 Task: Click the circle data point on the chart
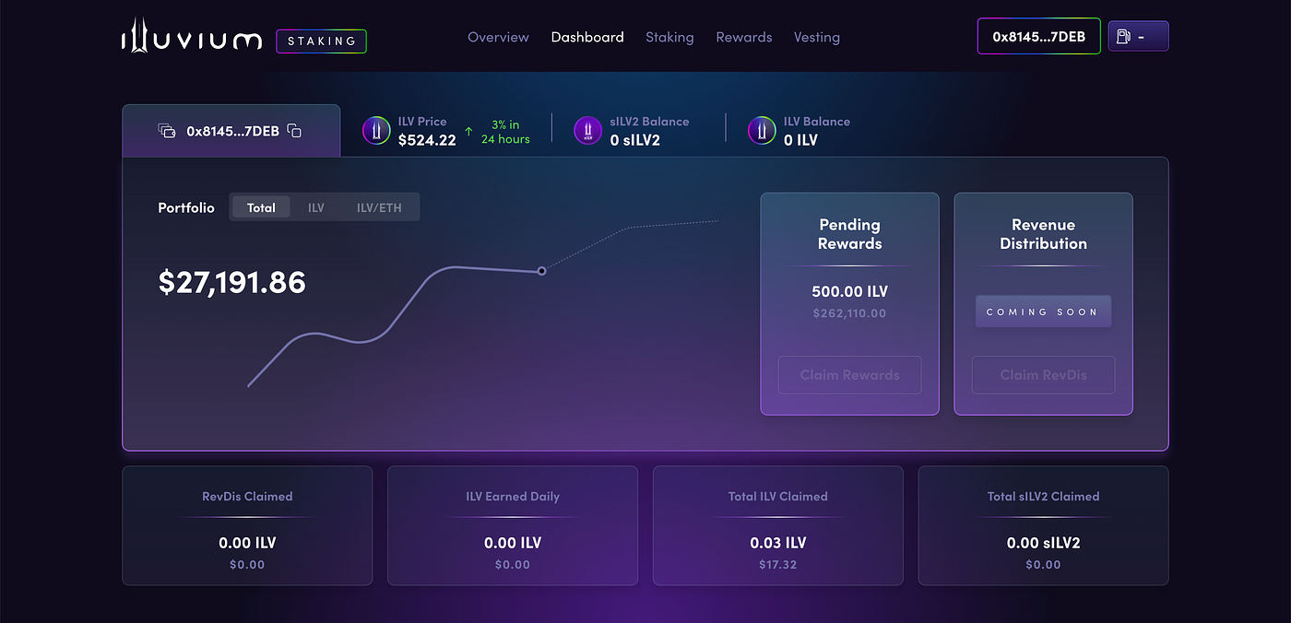coord(541,271)
